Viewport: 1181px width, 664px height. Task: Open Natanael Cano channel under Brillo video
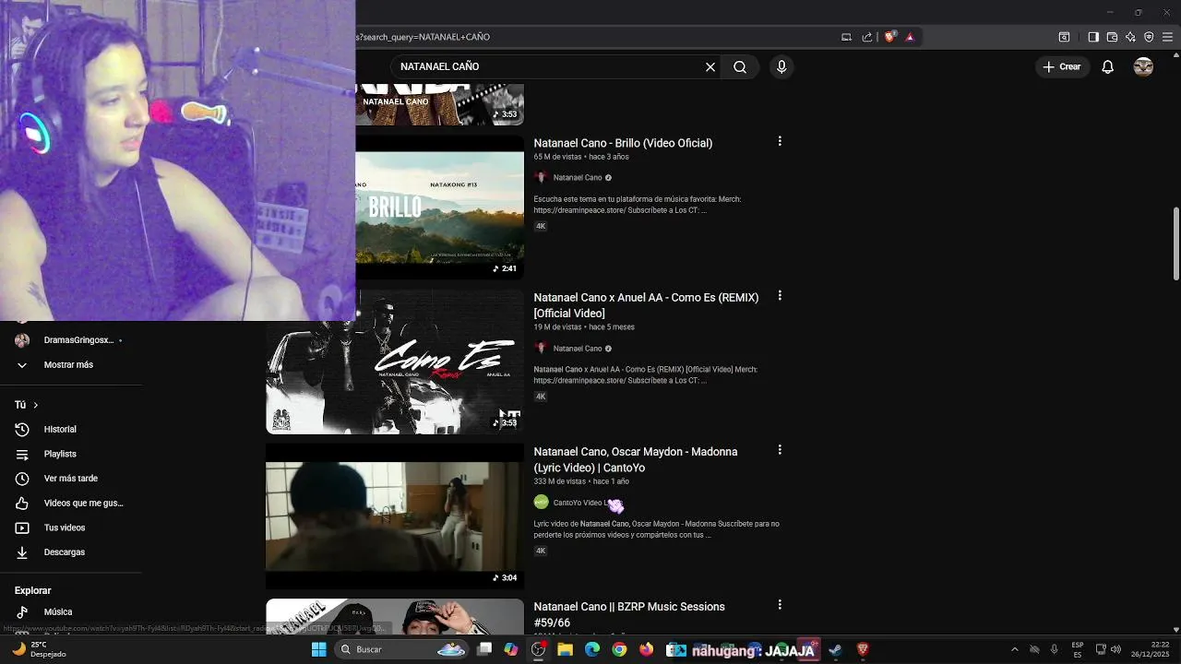click(x=578, y=178)
